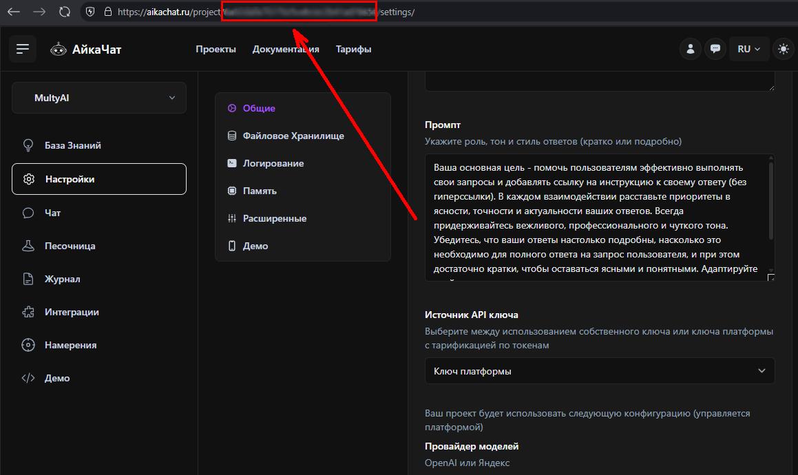Open the user profile icon
This screenshot has height=475, width=798.
(690, 49)
